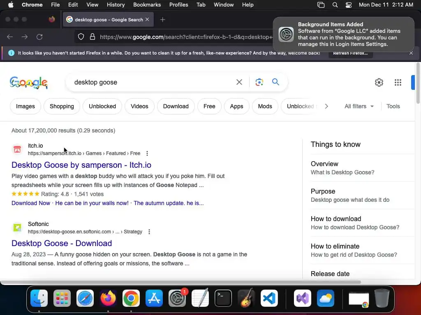
Task: Expand the How to eliminate item
Action: [x=363, y=251]
